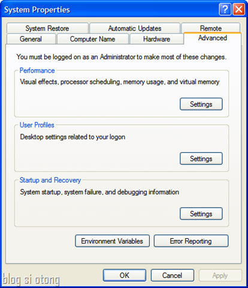Switch to the Hardware tab

click(x=157, y=39)
